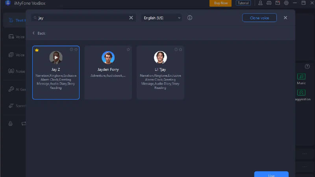Open info icon on Jay Z card
Image resolution: width=315 pixels, height=177 pixels.
(x=71, y=50)
